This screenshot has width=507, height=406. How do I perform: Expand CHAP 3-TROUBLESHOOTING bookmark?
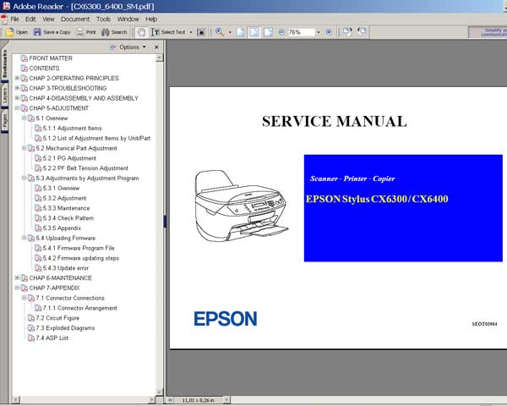(x=17, y=88)
